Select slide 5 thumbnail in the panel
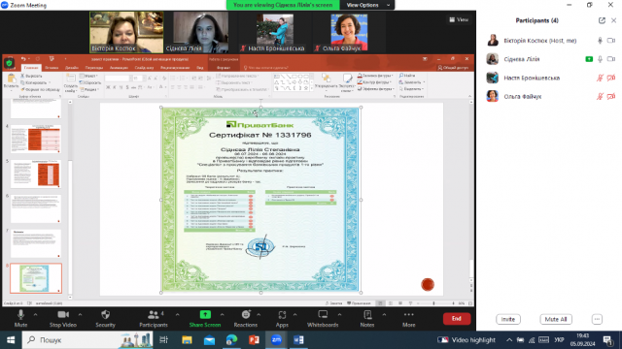The image size is (622, 349). point(36,174)
